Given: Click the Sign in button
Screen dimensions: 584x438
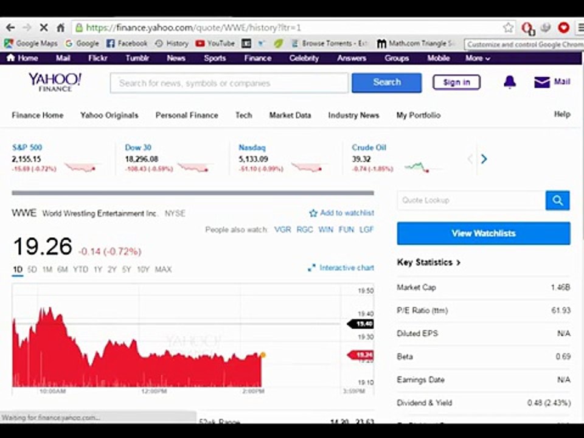Looking at the screenshot, I should coord(457,82).
